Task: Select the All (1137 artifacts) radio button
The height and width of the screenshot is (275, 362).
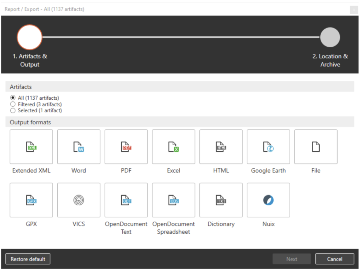Action: coord(13,98)
